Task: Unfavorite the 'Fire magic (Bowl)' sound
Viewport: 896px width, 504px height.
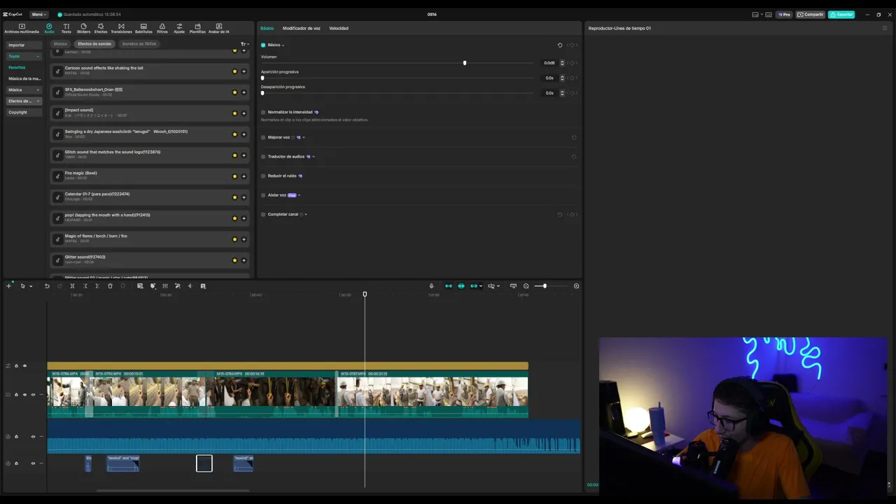Action: 234,176
